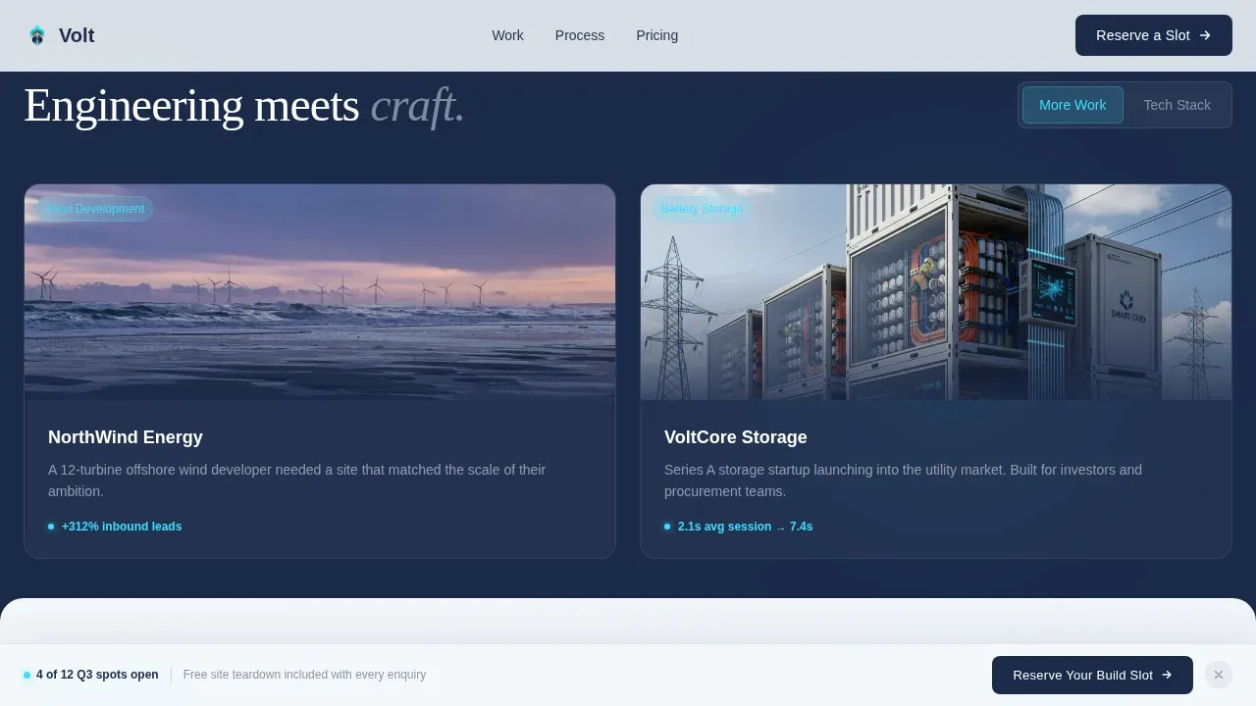Switch to the Tech Stack tab
The image size is (1256, 706).
pyautogui.click(x=1177, y=105)
